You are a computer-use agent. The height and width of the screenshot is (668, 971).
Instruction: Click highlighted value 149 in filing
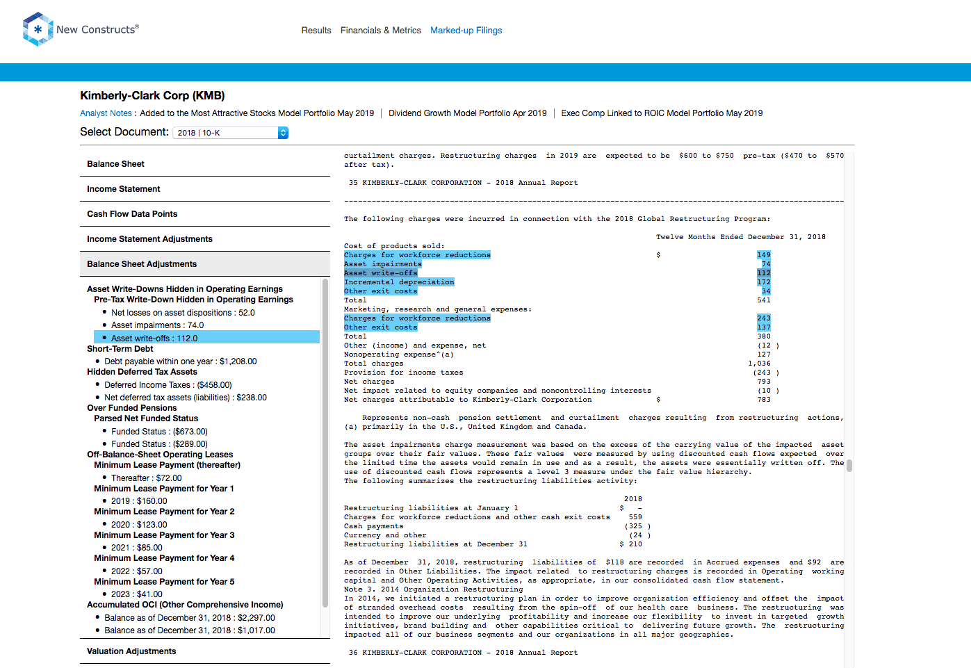pyautogui.click(x=763, y=255)
